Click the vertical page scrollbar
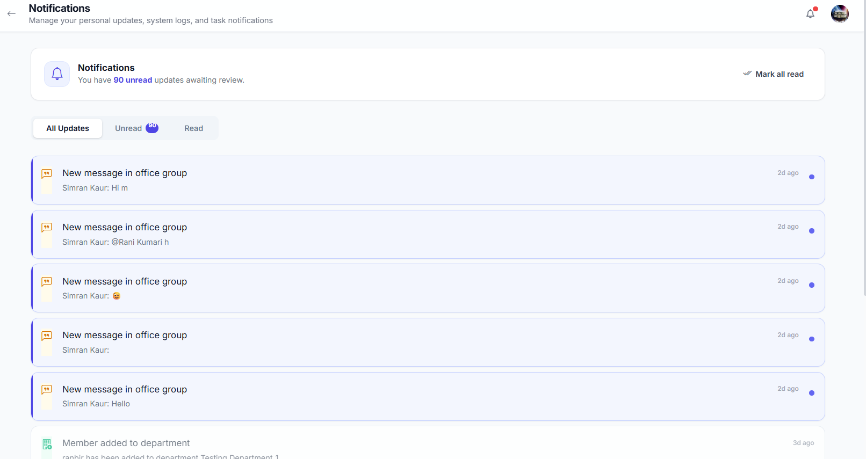 864,148
